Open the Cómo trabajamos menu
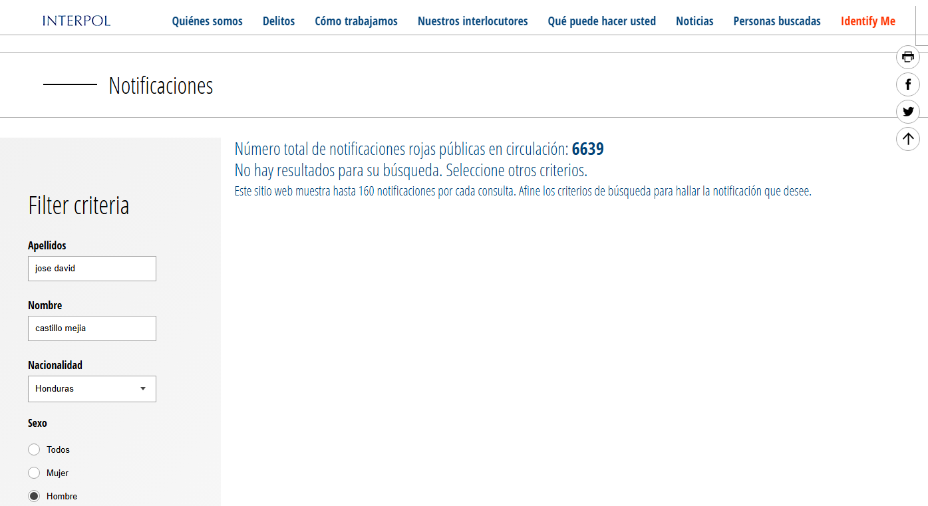This screenshot has height=506, width=928. tap(356, 21)
